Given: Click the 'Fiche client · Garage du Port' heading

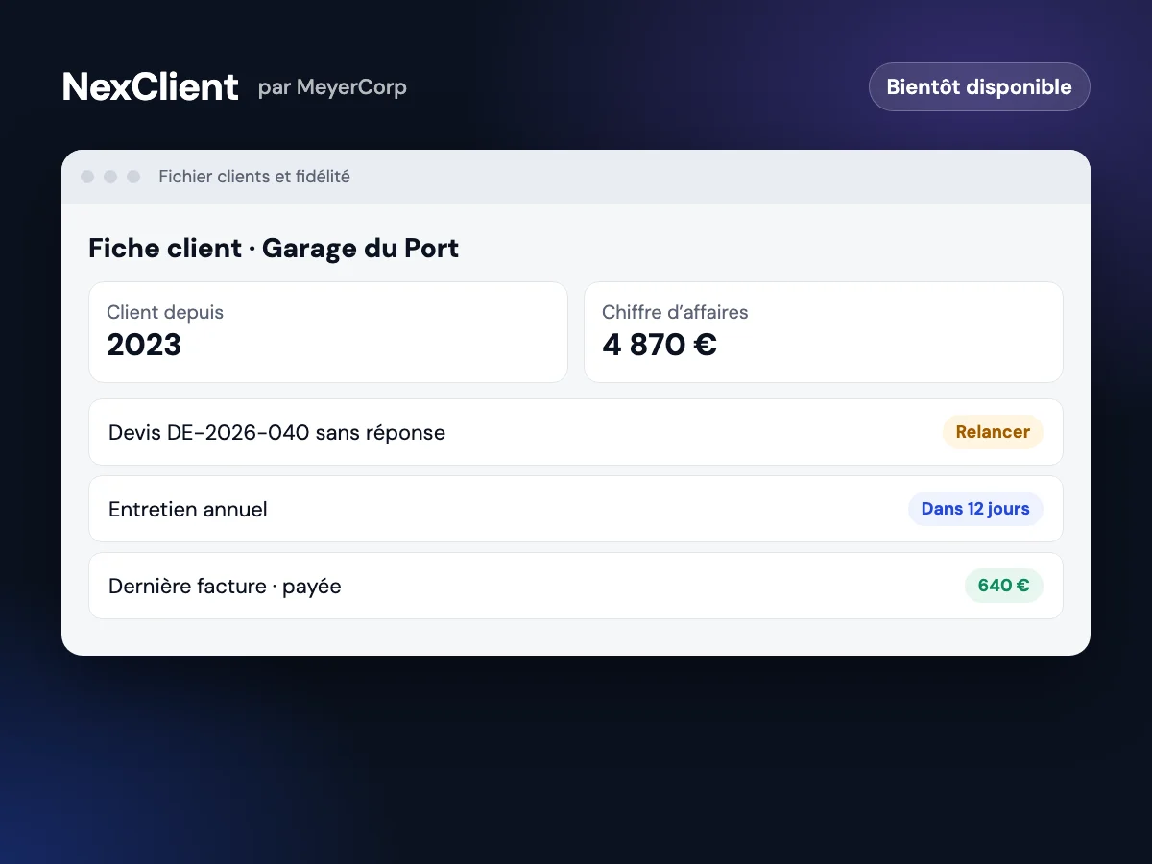Looking at the screenshot, I should pyautogui.click(x=274, y=249).
